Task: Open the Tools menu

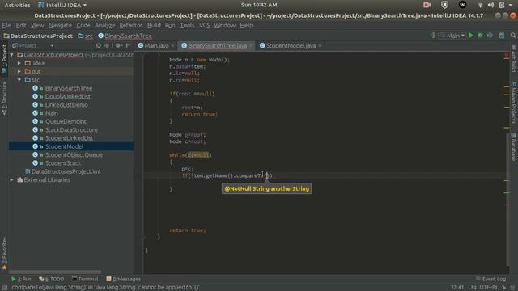Action: tap(187, 25)
